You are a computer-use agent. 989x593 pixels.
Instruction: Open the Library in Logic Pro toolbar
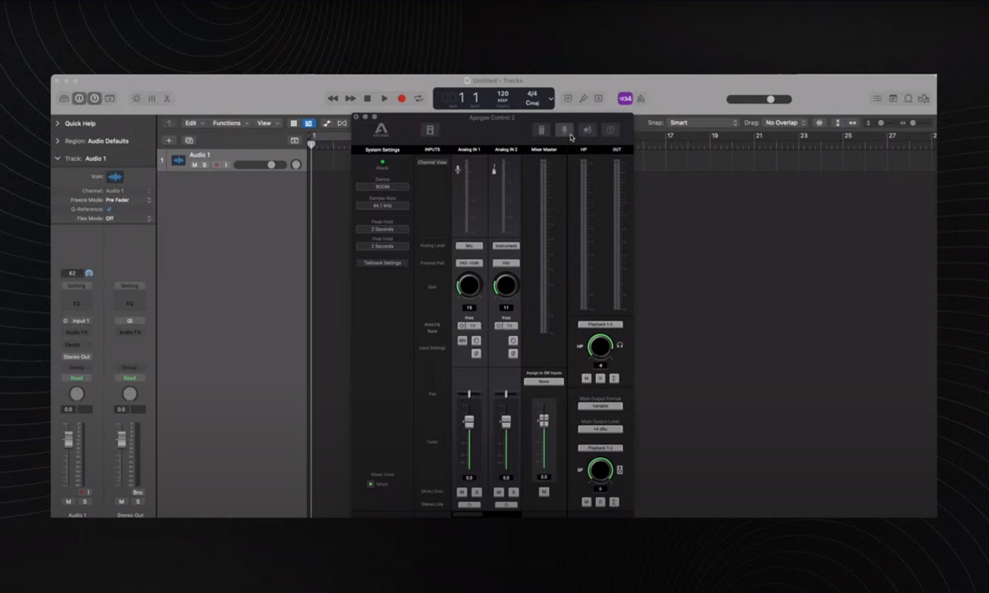coord(64,98)
